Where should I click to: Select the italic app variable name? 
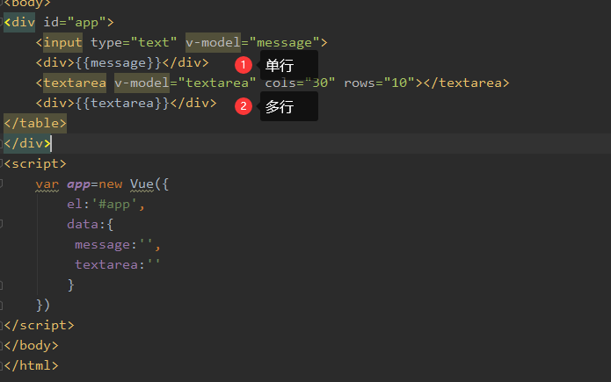(x=78, y=184)
